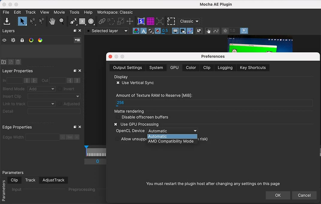
Task: Choose AMD Compatibility Mode option
Action: coord(172,141)
